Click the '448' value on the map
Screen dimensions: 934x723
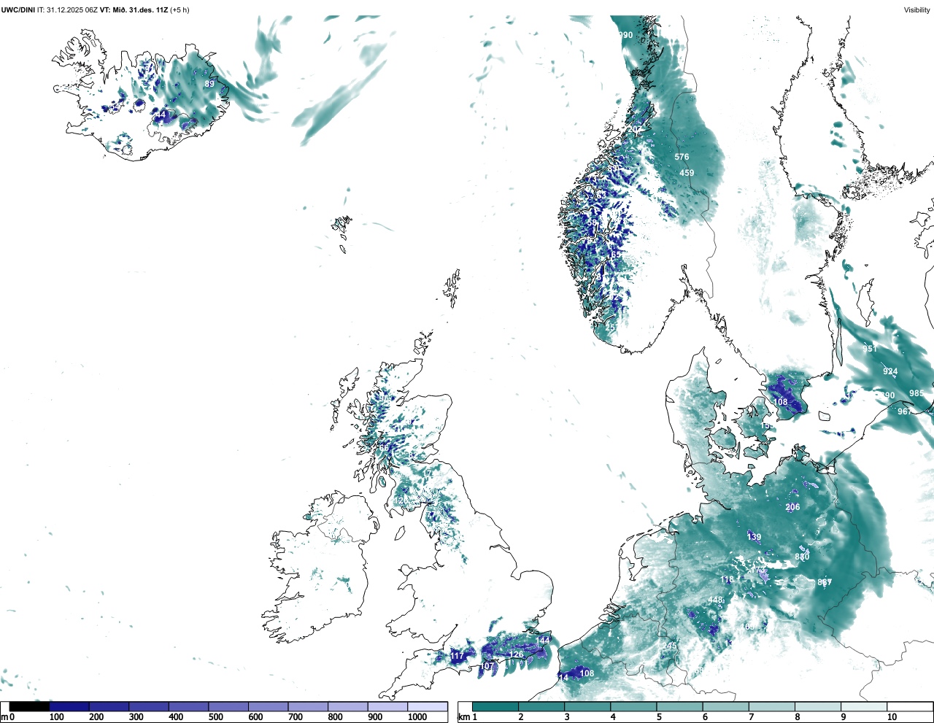pyautogui.click(x=715, y=600)
